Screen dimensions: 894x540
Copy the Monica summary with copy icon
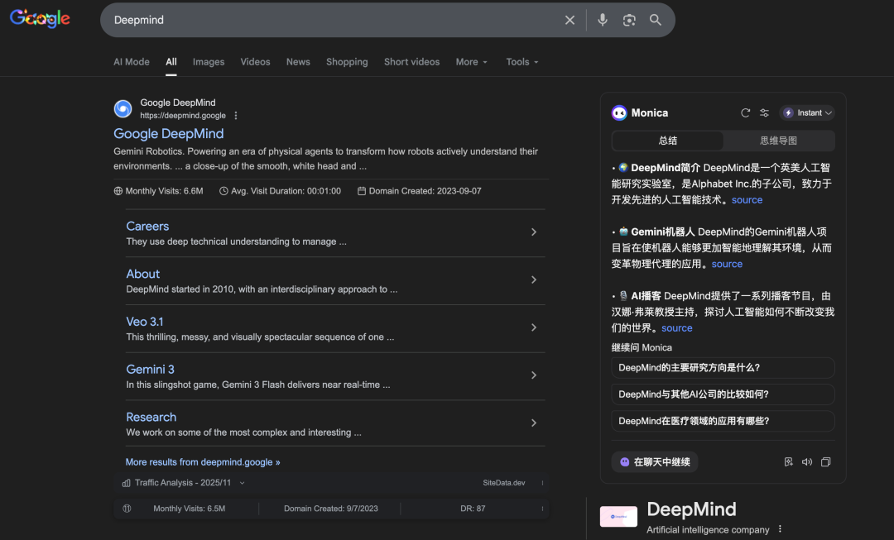[x=825, y=462]
